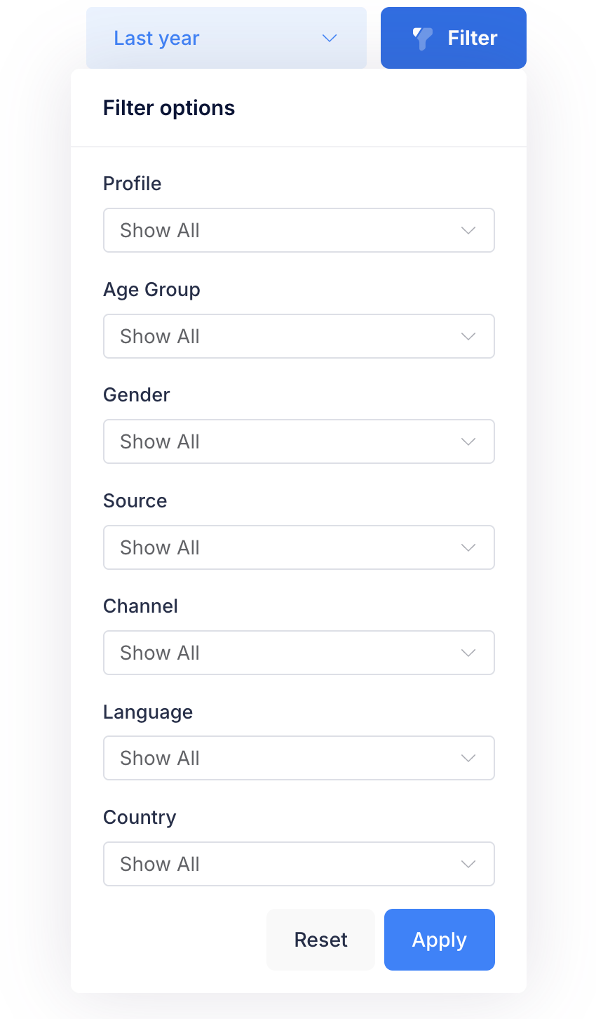This screenshot has height=1019, width=596.
Task: Open the Profile Show All dropdown
Action: point(299,230)
